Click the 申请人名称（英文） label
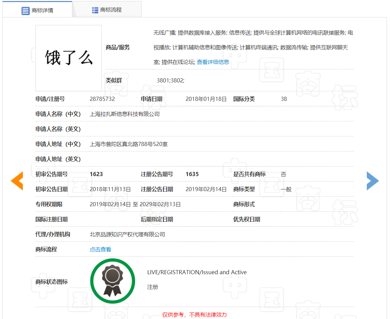 point(58,129)
